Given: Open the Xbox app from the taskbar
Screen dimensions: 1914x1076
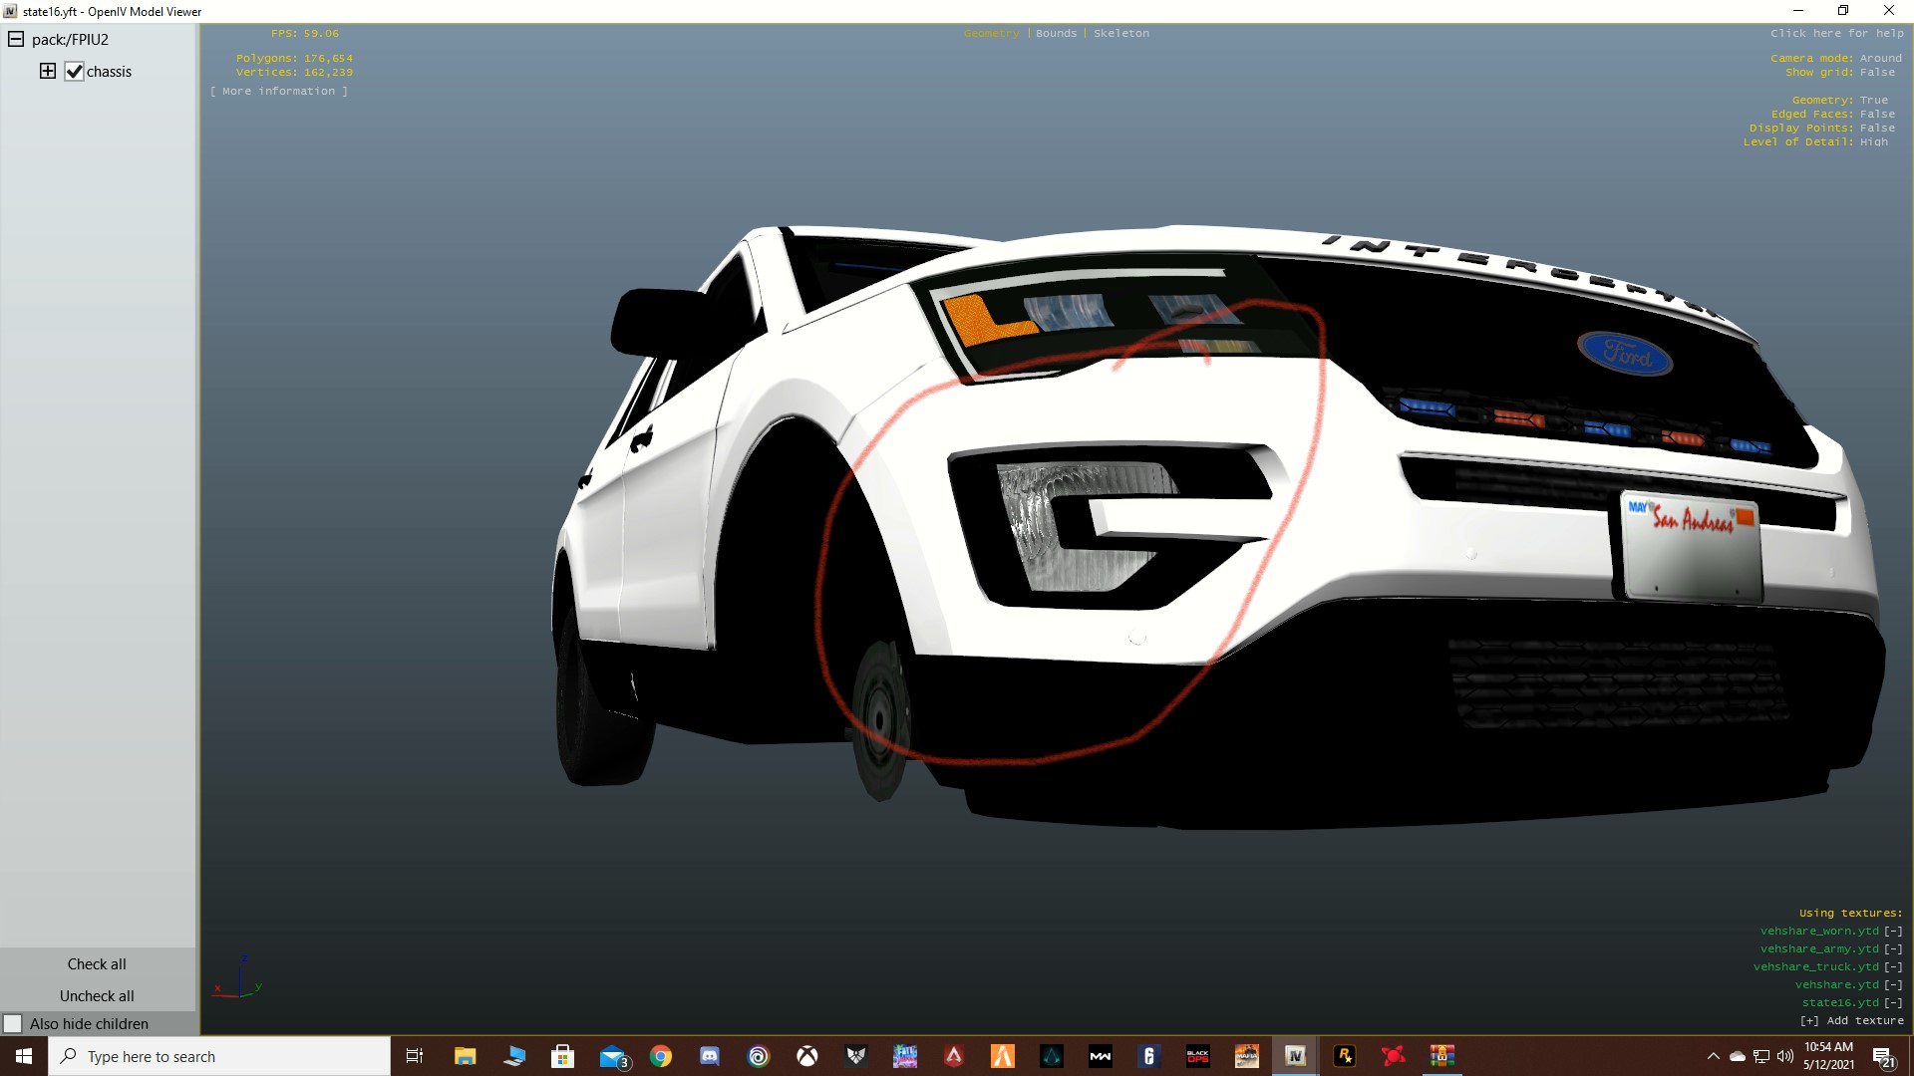Looking at the screenshot, I should pyautogui.click(x=807, y=1056).
